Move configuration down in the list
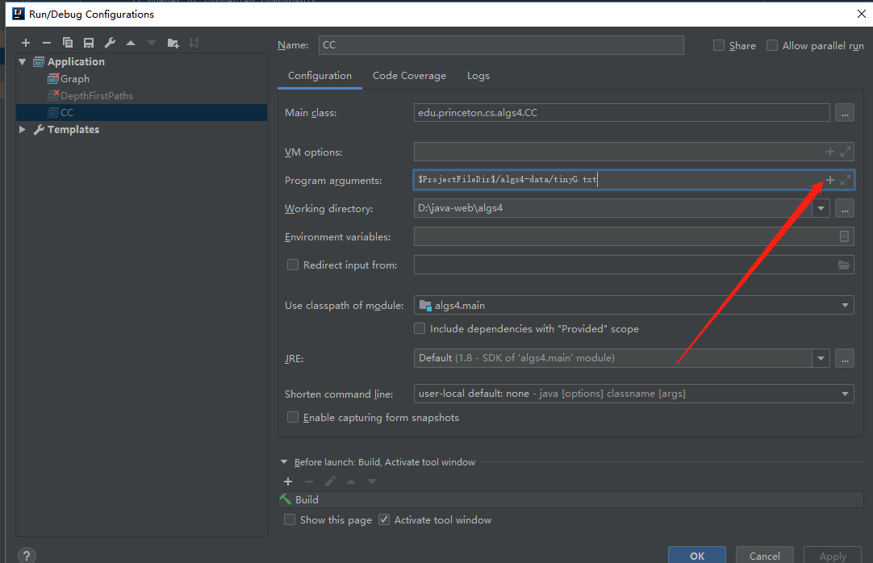 (x=152, y=43)
